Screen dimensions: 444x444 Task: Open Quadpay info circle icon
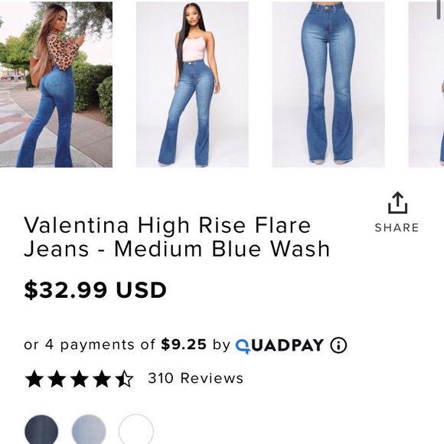338,345
